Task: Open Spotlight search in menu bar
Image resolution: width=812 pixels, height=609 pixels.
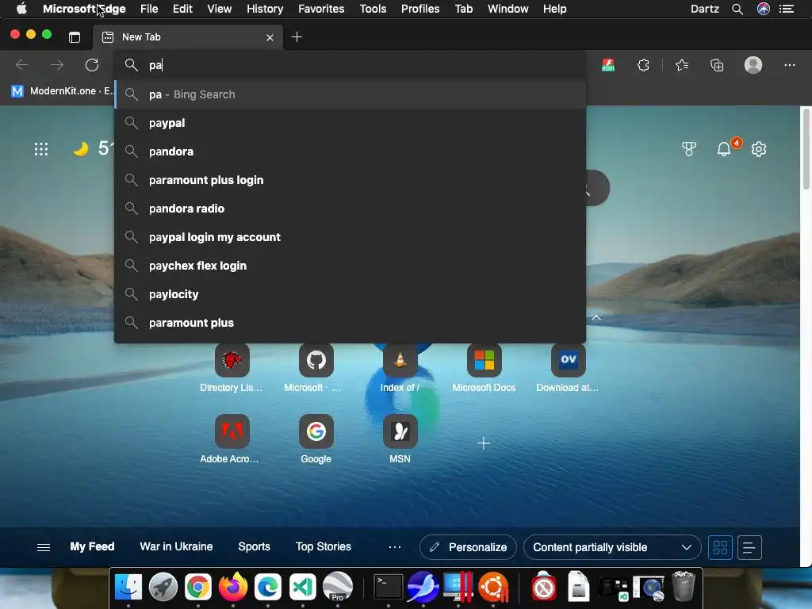Action: [737, 9]
